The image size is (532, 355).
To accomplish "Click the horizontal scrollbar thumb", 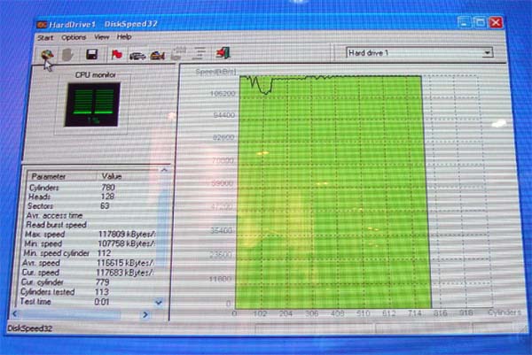I will coord(71,314).
